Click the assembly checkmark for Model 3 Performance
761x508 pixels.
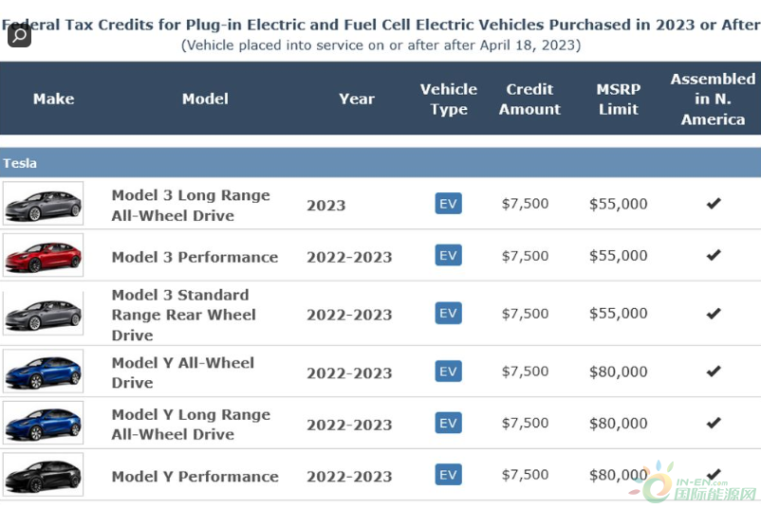pyautogui.click(x=714, y=255)
